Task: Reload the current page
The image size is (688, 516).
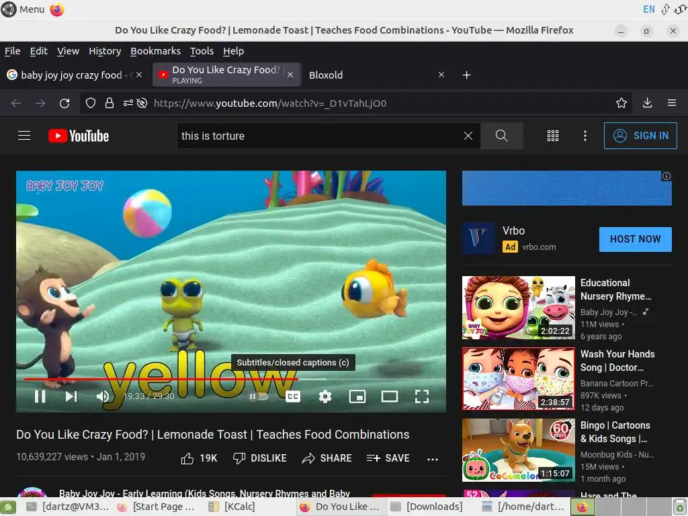Action: 64,103
